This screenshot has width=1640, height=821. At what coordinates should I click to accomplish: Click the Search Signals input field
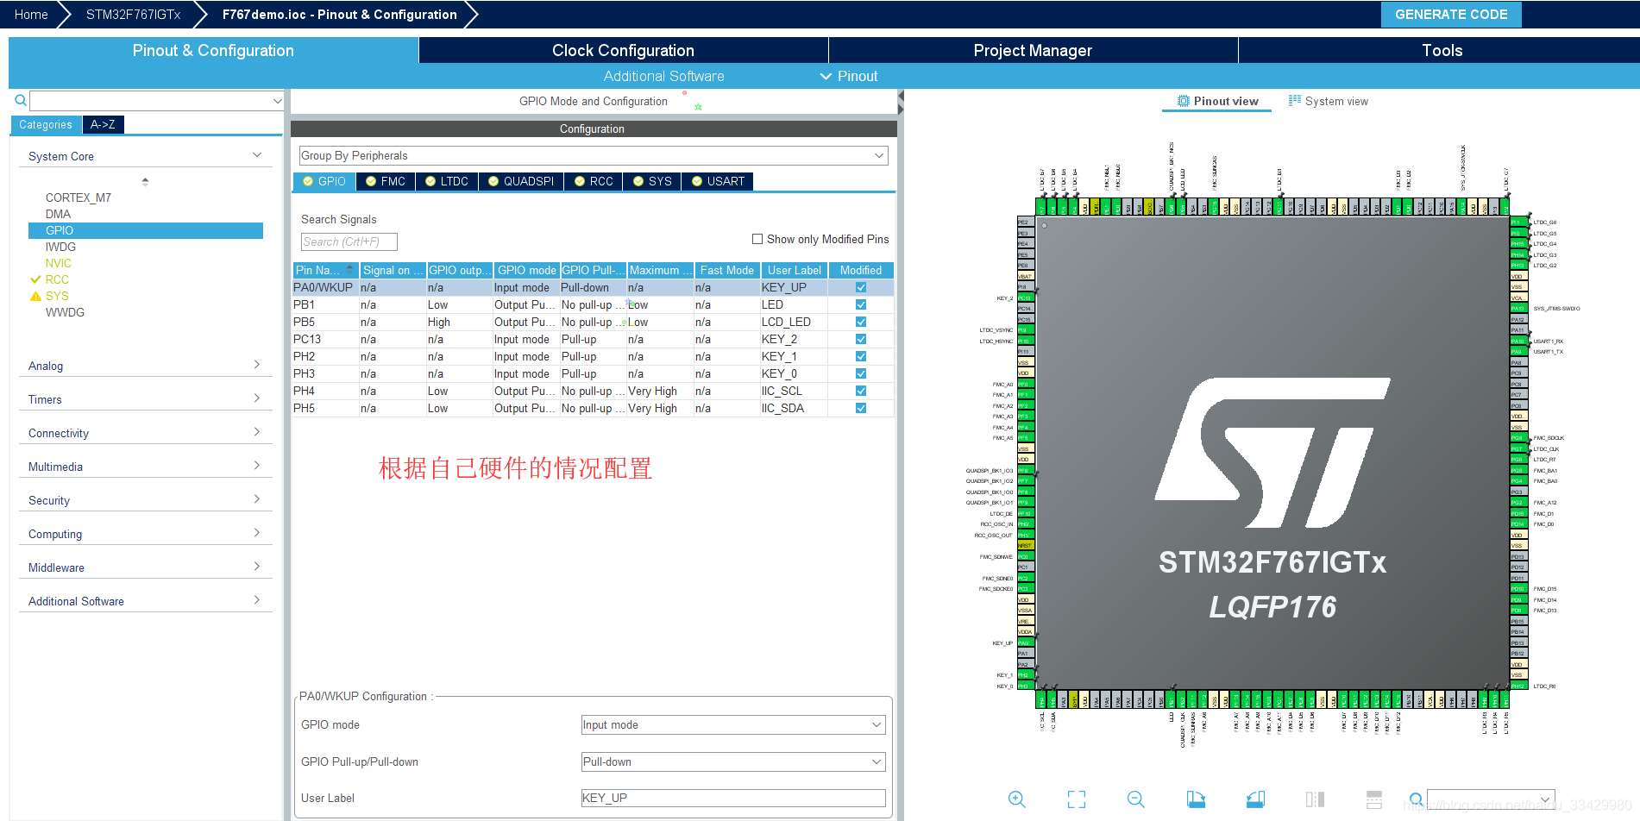349,242
